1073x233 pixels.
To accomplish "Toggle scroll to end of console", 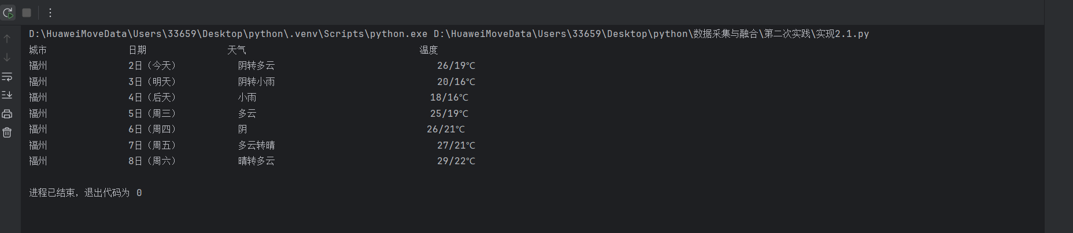I will [7, 95].
